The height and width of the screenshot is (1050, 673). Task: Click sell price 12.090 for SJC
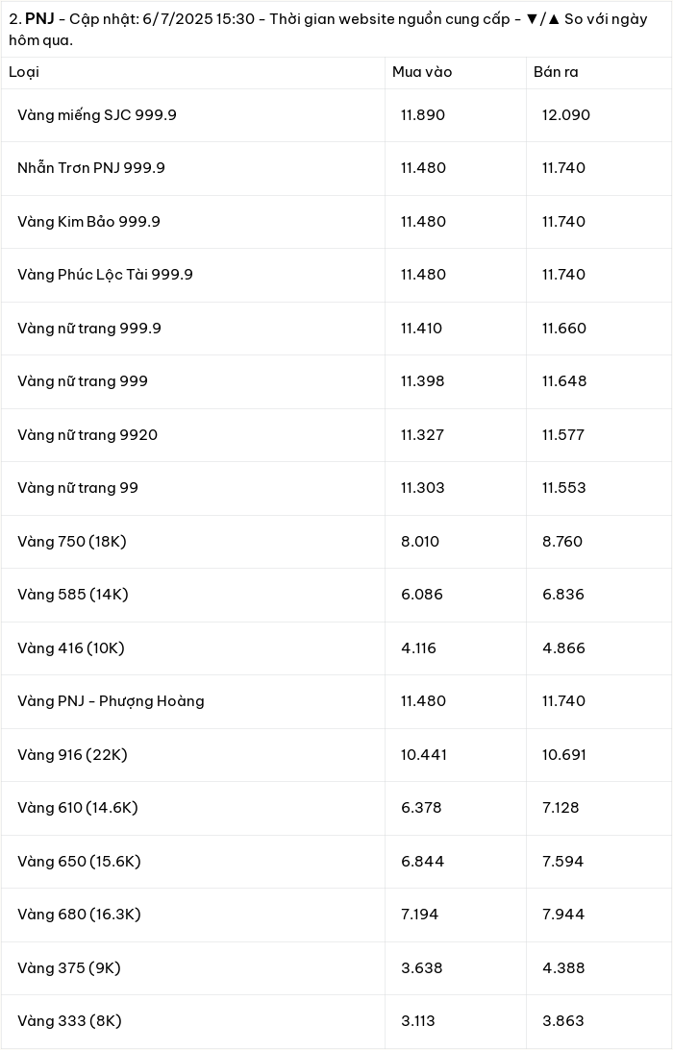[566, 115]
